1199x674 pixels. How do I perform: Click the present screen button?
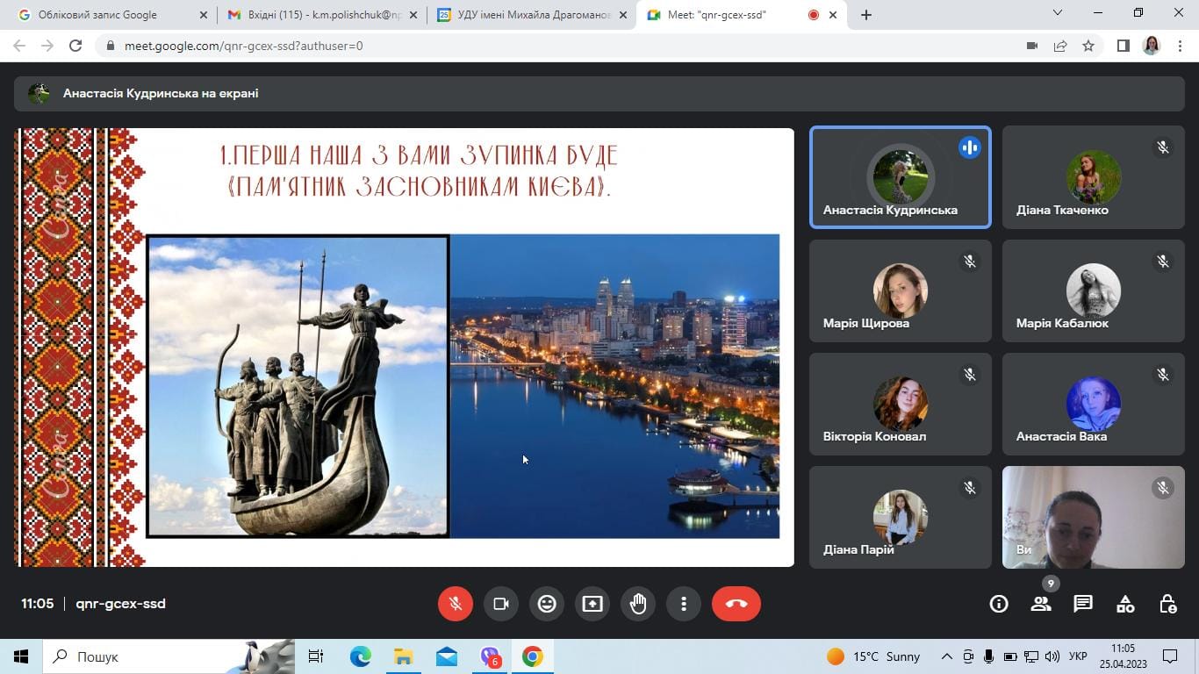click(x=592, y=604)
